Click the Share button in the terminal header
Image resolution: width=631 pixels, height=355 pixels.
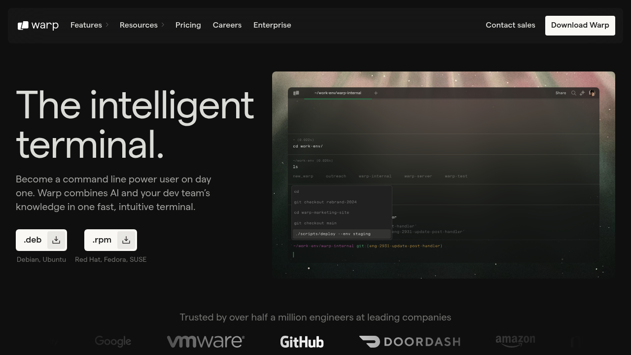pyautogui.click(x=561, y=93)
